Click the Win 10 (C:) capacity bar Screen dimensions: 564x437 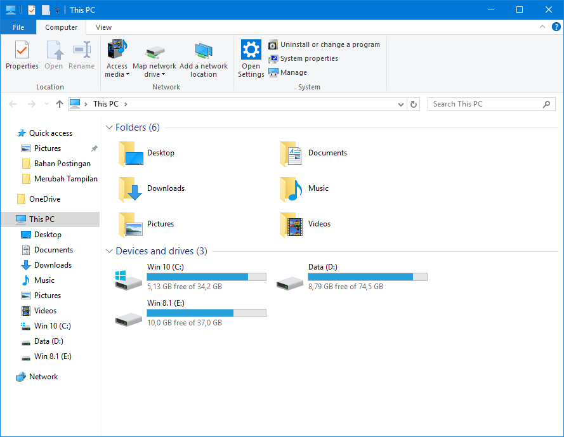click(x=206, y=277)
